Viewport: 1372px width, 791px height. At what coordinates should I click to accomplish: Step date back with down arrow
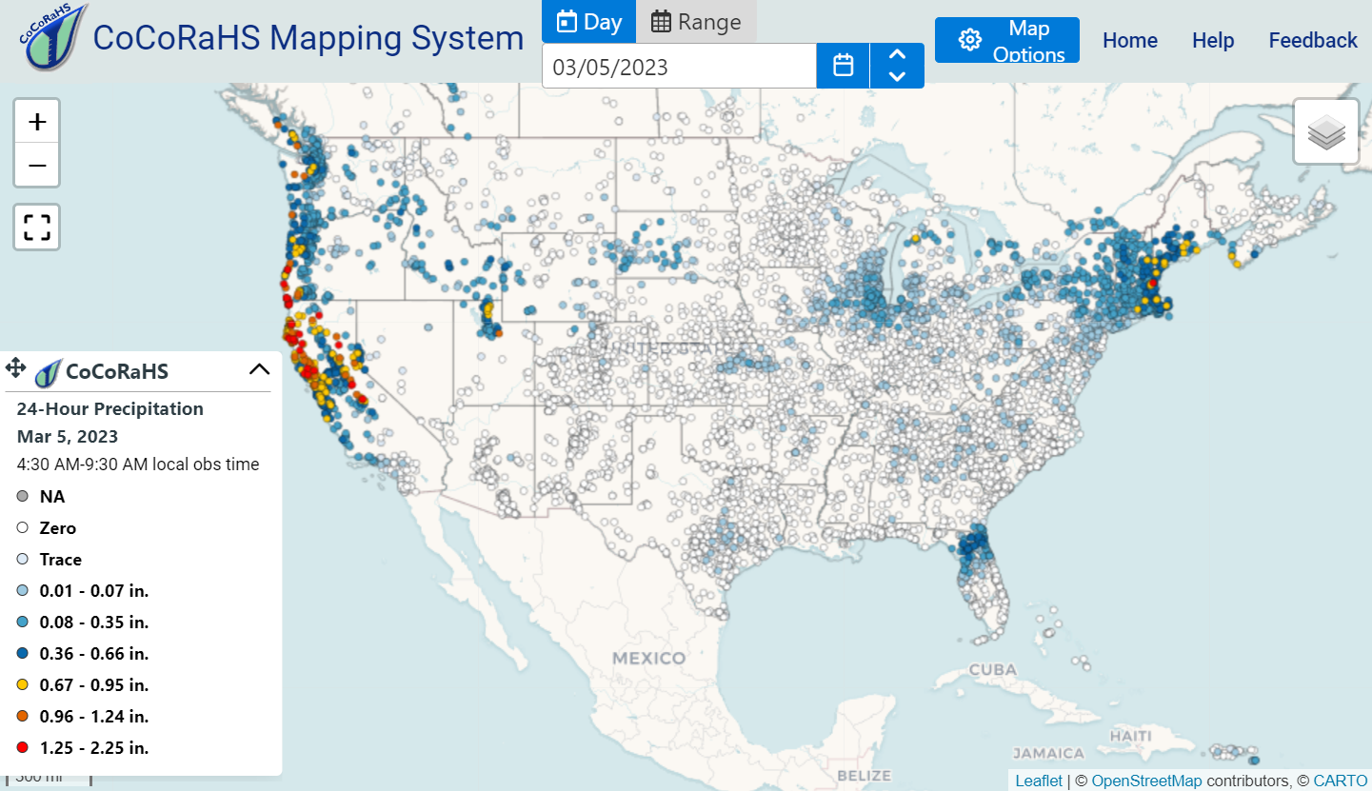(x=897, y=76)
